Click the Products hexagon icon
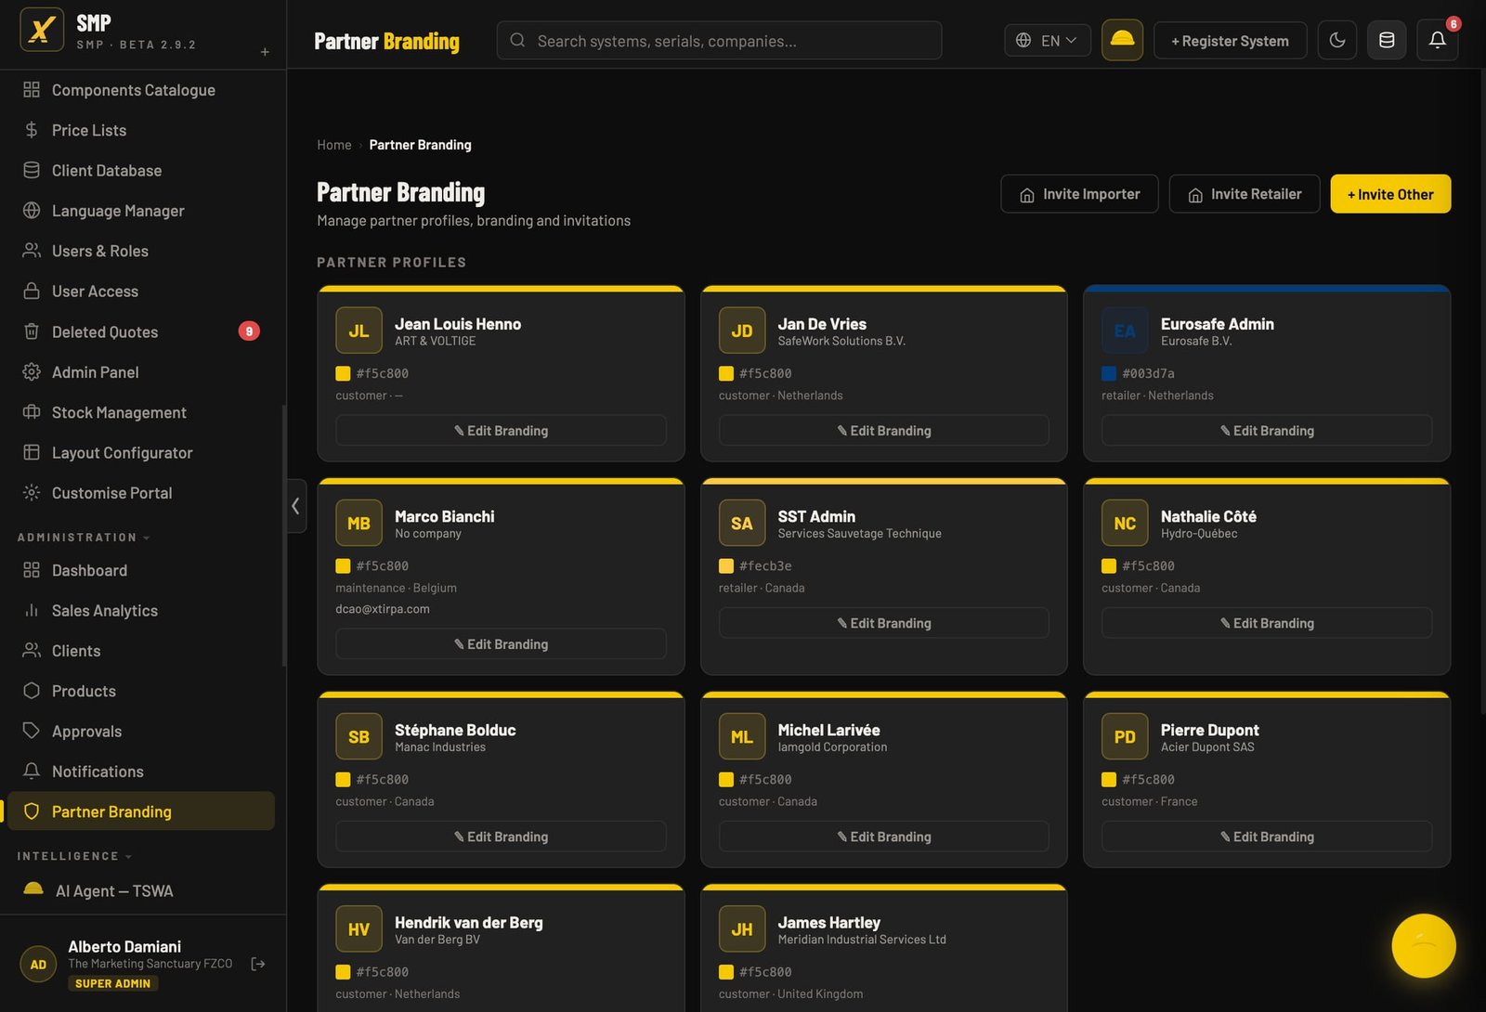Screen dimensions: 1486x1012 click(x=32, y=691)
